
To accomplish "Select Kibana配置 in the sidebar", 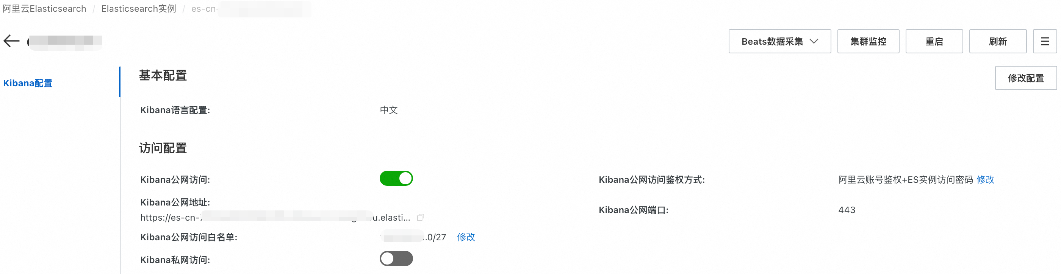I will pyautogui.click(x=28, y=83).
